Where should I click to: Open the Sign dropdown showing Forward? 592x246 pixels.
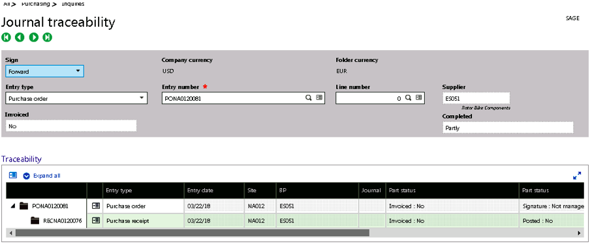click(x=44, y=71)
